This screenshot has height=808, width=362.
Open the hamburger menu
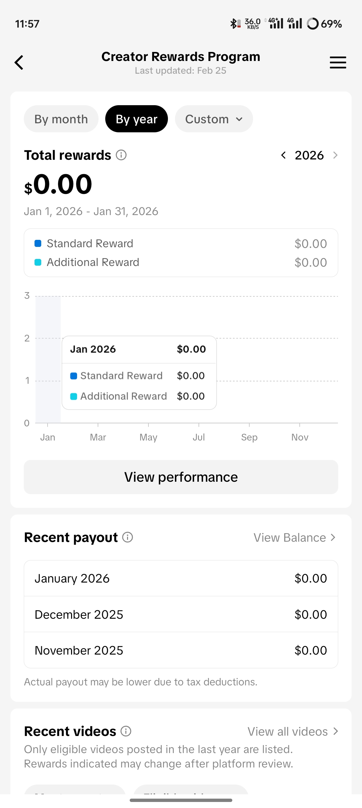click(x=338, y=63)
